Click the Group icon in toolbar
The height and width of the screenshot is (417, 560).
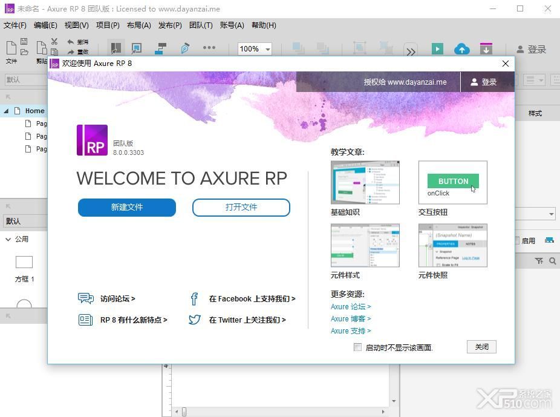360,48
